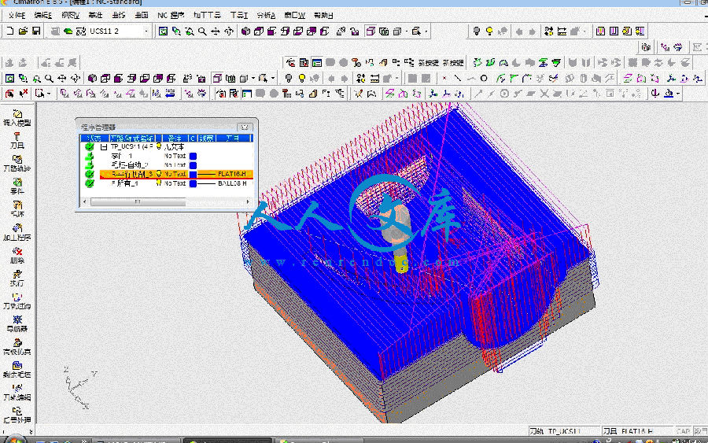Click the pan arrows icon in top toolbar

216,31
